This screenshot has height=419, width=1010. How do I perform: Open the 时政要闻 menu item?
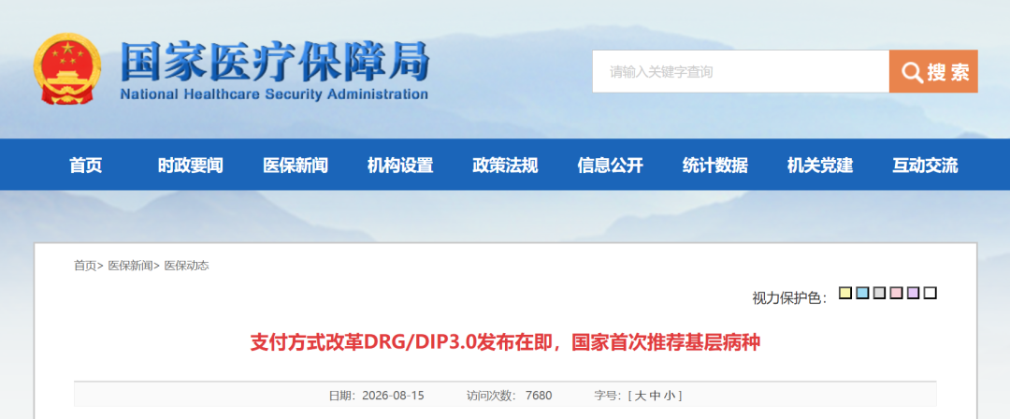(191, 166)
